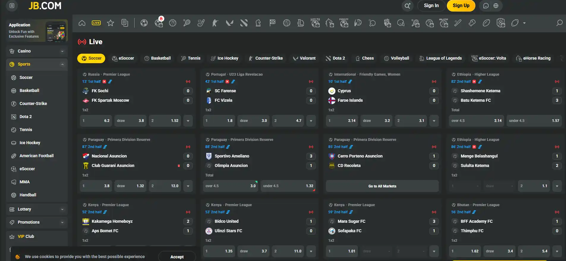Select the basketball icon in sports toolbar
Image resolution: width=566 pixels, height=261 pixels.
pos(173,23)
